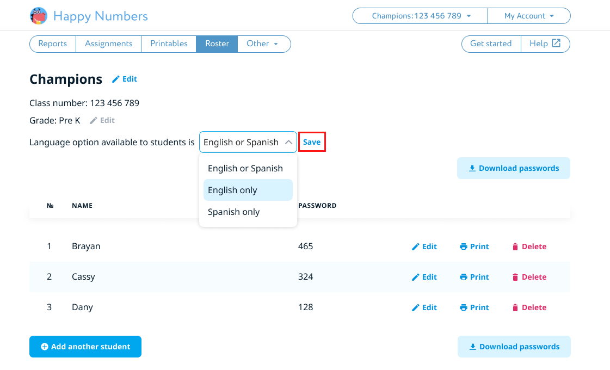Open the Other tab menu
The height and width of the screenshot is (370, 610).
(x=262, y=44)
